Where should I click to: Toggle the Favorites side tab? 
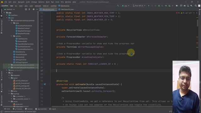point(2,88)
